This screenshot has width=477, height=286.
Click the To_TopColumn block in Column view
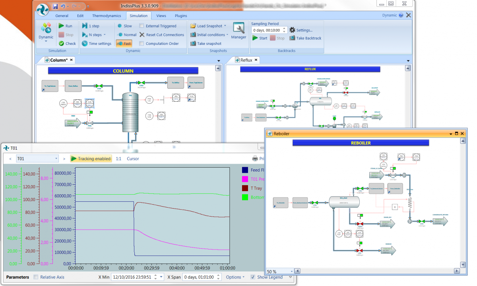(50, 85)
